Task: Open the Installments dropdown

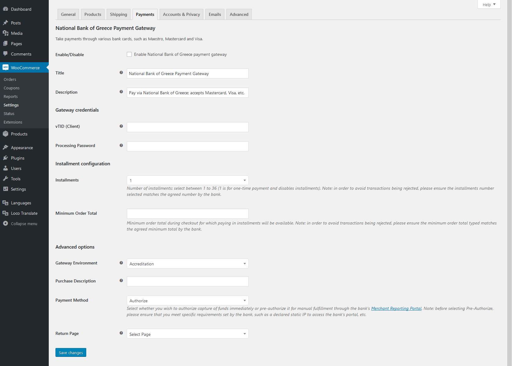Action: pyautogui.click(x=187, y=180)
